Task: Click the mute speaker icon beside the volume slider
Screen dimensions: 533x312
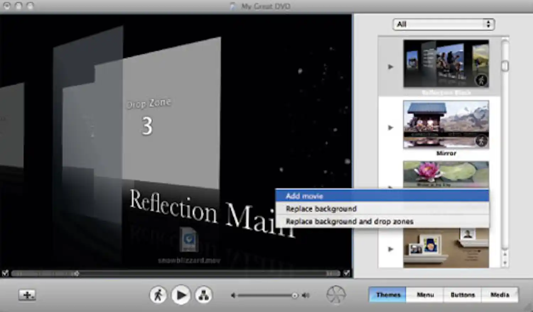Action: pos(233,295)
